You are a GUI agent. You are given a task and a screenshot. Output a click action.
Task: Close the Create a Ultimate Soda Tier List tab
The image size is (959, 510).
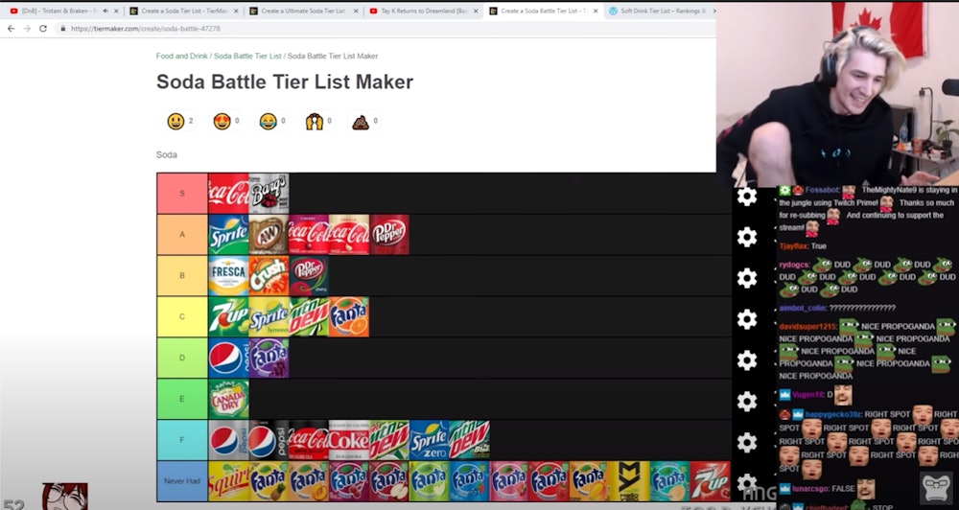[x=356, y=11]
